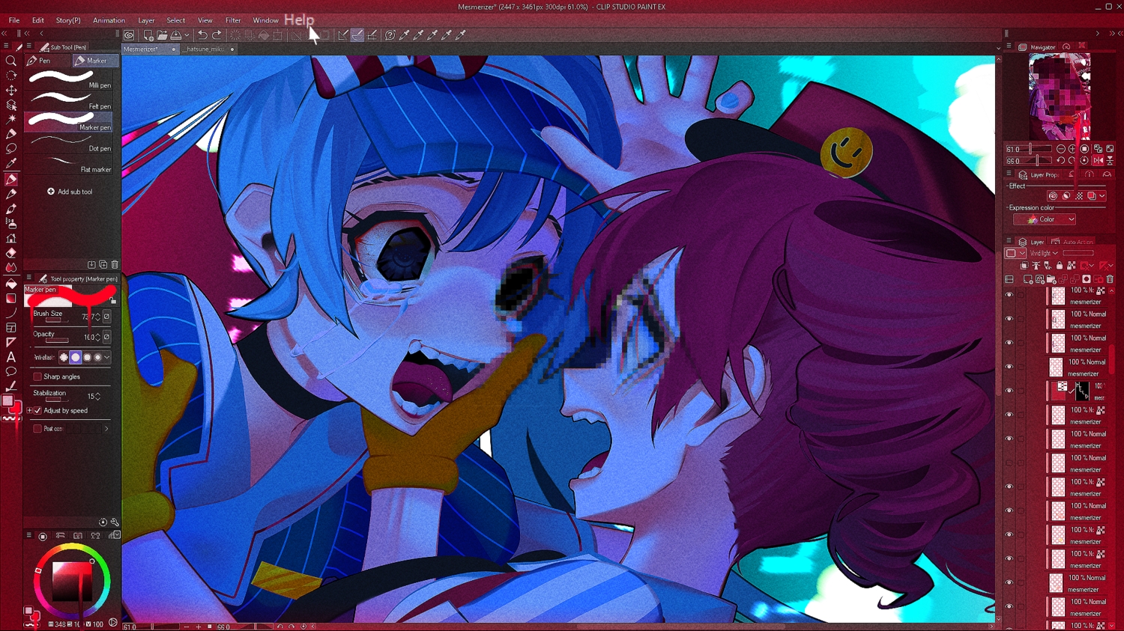Viewport: 1124px width, 631px height.
Task: Click the Redo arrow in command bar
Action: (217, 35)
